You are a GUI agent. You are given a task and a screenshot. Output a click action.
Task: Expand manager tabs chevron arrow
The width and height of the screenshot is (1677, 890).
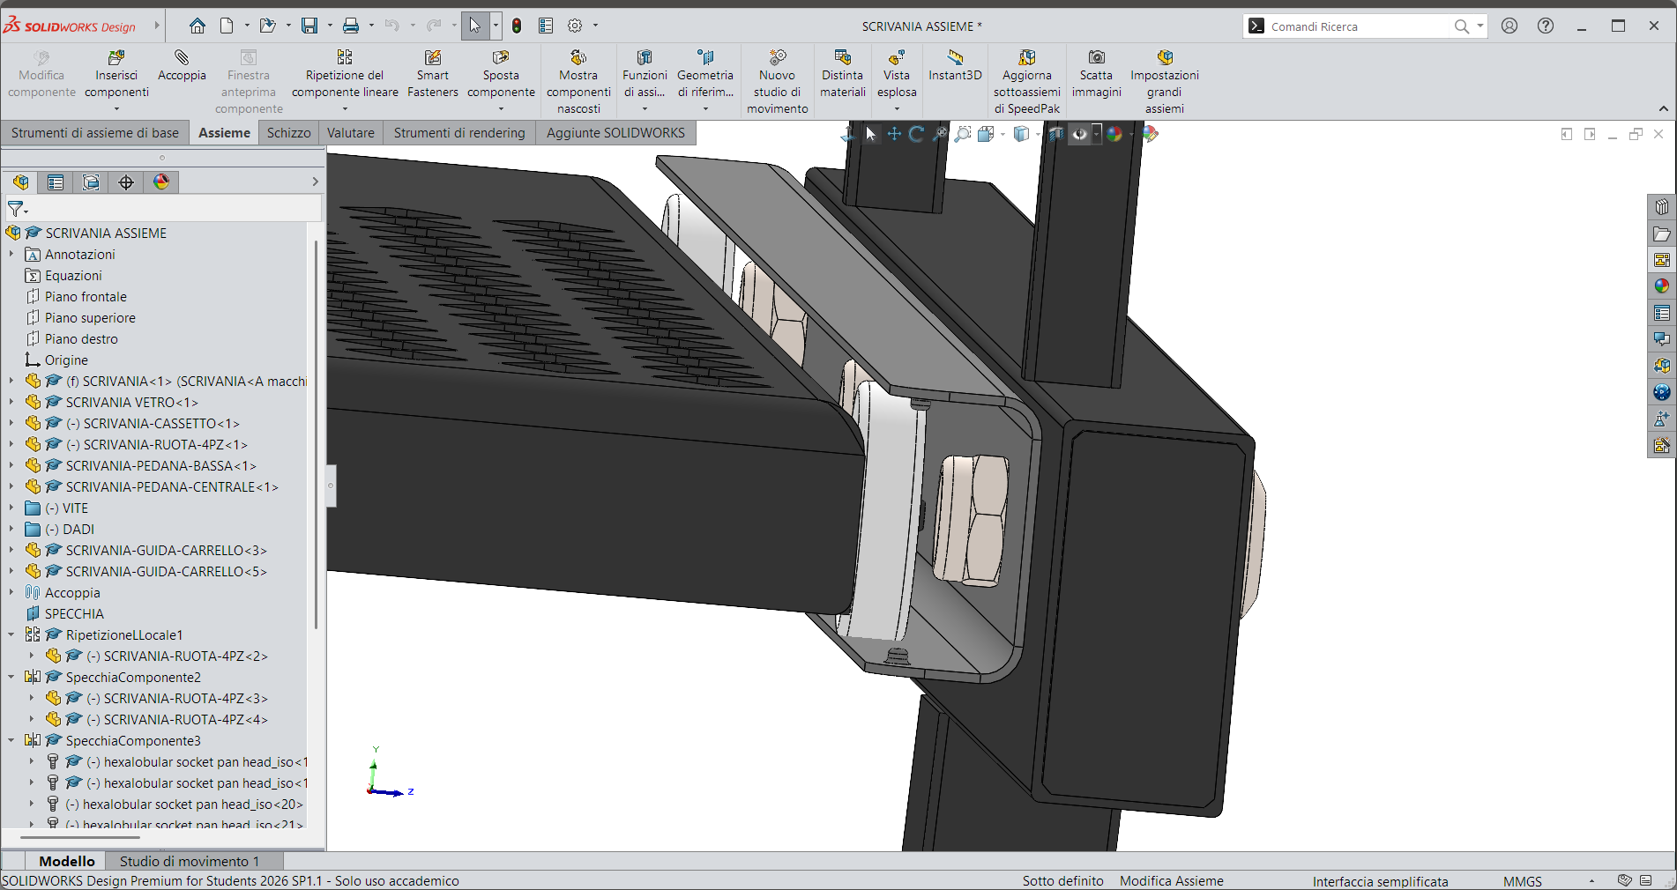point(315,182)
